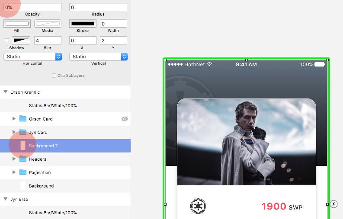The image size is (343, 219).
Task: Click the signal strength dots icon
Action: tap(175, 64)
